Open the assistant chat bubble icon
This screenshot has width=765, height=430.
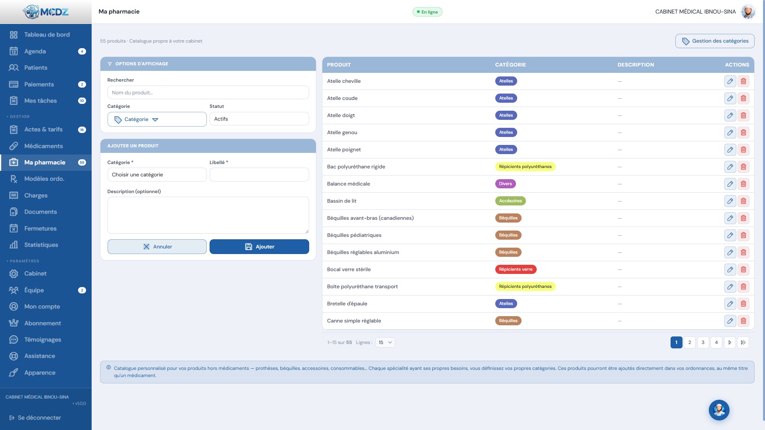(x=719, y=410)
